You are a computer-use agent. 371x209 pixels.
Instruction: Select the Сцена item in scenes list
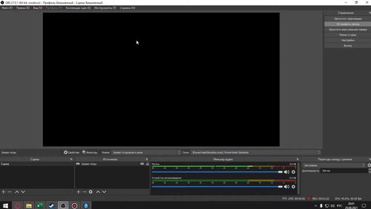click(37, 164)
